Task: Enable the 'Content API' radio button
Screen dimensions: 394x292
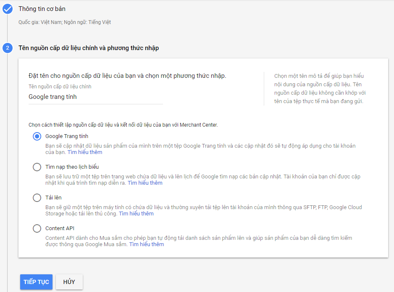Action: [x=37, y=228]
